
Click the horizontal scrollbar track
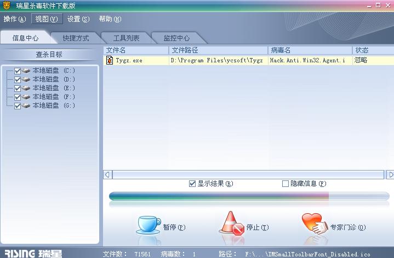tap(248, 174)
